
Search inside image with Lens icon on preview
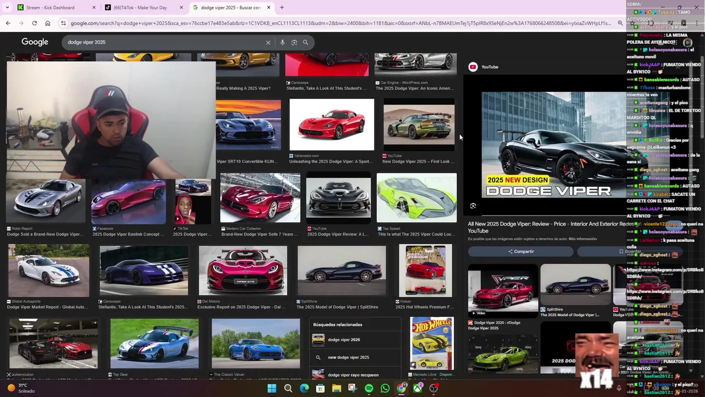pos(473,206)
